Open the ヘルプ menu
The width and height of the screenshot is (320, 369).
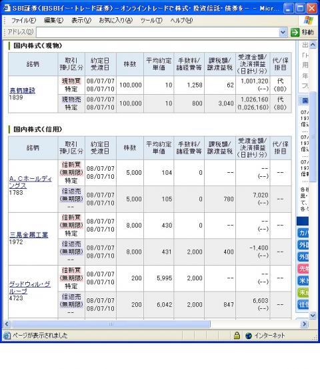[181, 21]
